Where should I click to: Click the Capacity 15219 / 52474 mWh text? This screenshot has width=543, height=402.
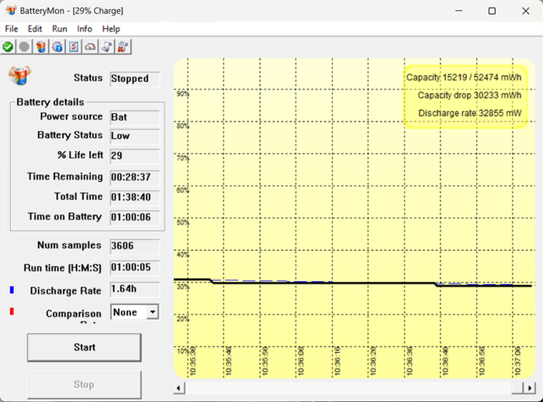pos(464,77)
